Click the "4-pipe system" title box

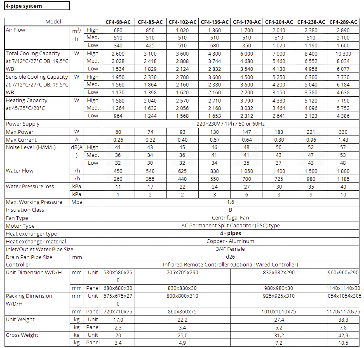(35, 6)
